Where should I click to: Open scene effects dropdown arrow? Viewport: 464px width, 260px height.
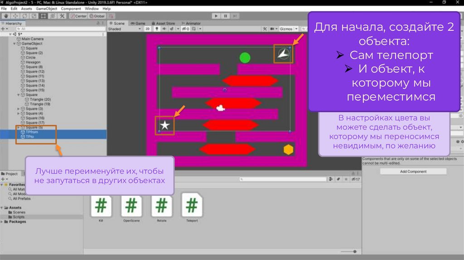coord(178,29)
